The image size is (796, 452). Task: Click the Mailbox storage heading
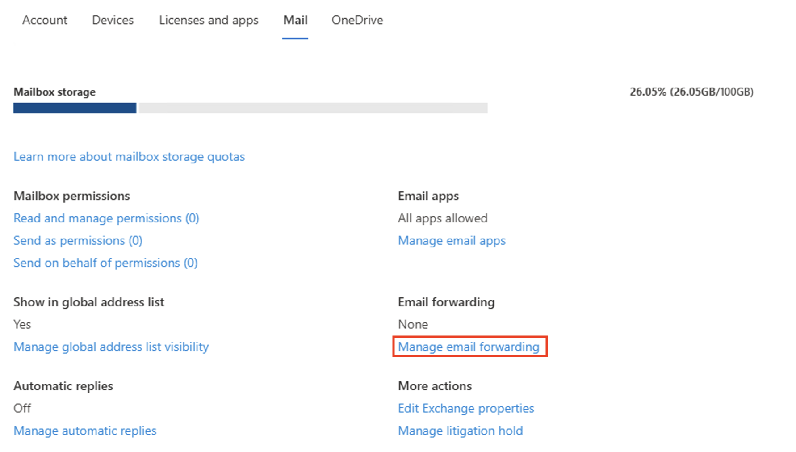point(54,92)
